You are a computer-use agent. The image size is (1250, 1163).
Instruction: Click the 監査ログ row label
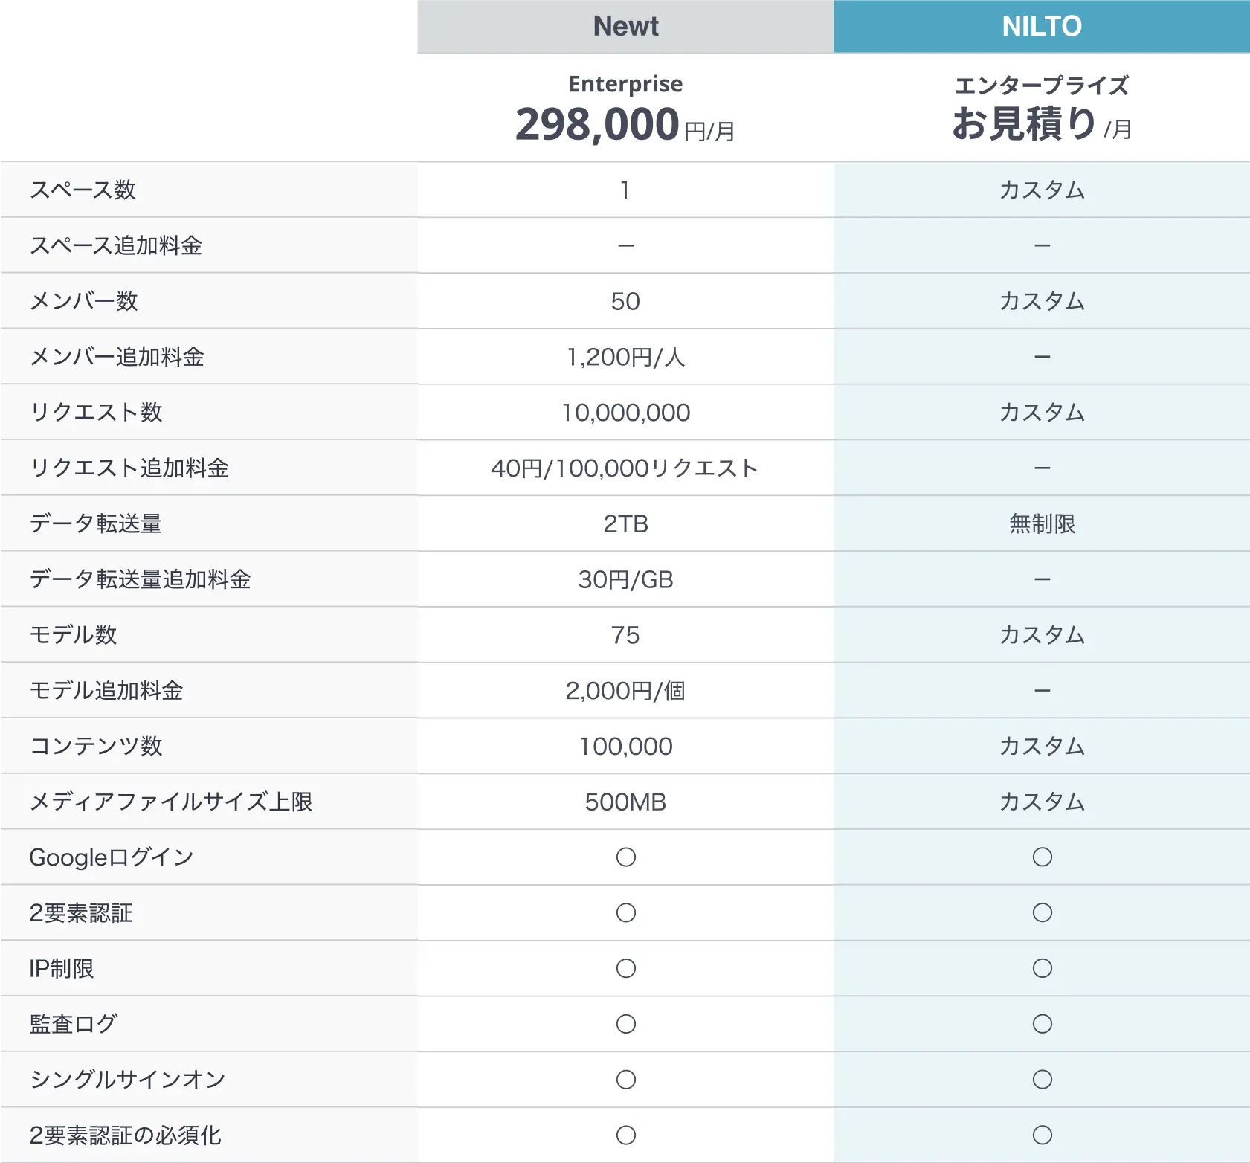[73, 1024]
